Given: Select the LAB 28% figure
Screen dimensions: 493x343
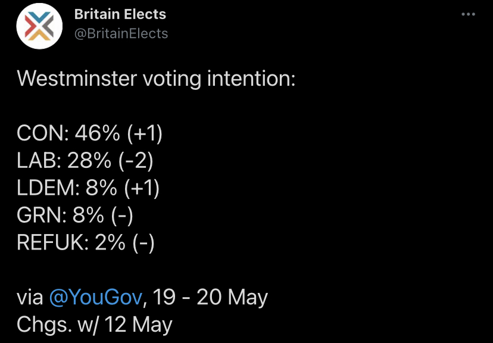Looking at the screenshot, I should pyautogui.click(x=89, y=161).
